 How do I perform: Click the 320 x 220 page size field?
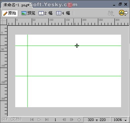pos(97,120)
